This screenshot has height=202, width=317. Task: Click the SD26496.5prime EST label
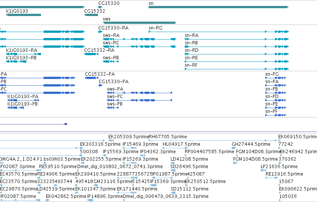pos(189,167)
